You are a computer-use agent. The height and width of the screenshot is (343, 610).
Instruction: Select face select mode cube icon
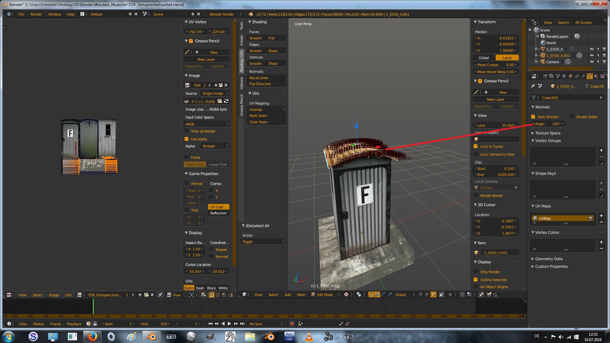433,294
